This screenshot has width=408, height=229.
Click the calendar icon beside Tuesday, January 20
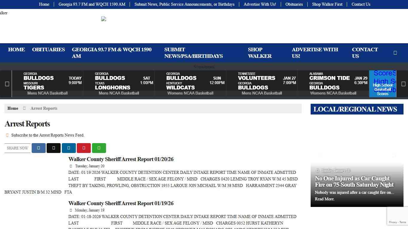tap(71, 166)
